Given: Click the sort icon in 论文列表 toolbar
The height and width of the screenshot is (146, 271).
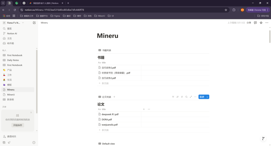Looking at the screenshot, I should pyautogui.click(x=177, y=97).
